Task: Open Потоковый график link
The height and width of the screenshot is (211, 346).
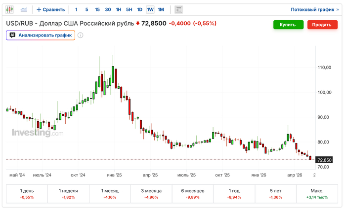Action: tap(315, 10)
